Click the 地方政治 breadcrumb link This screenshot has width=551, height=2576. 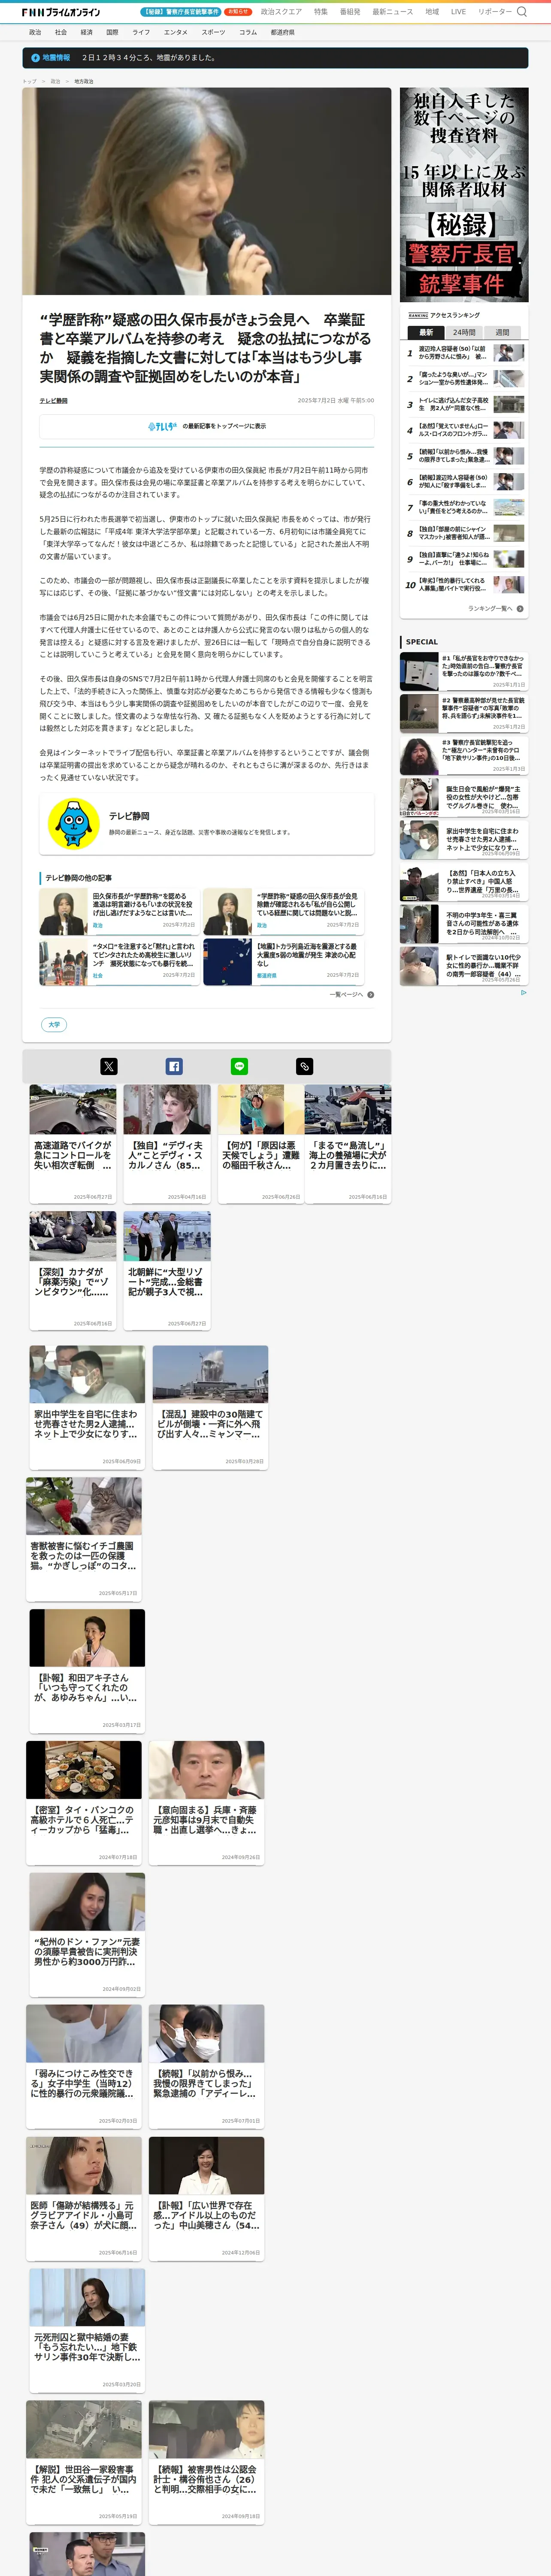pyautogui.click(x=84, y=81)
